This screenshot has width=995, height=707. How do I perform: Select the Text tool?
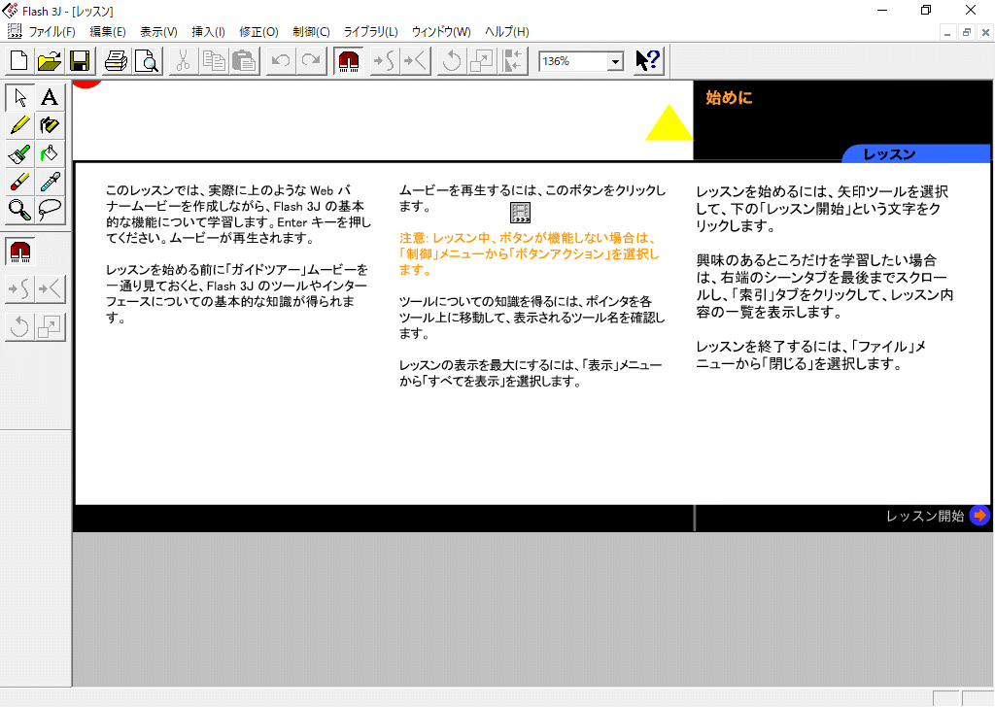[50, 98]
